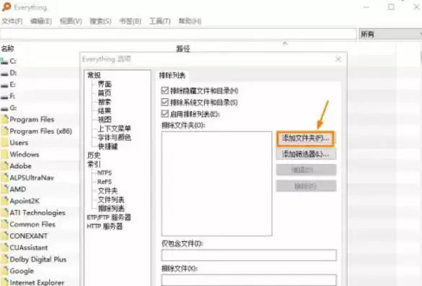Screen dimensions: 422x286
Task: Select ReFS in the options tree
Action: (x=105, y=182)
